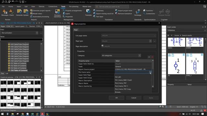Open the translation Test input tool

tap(98, 17)
